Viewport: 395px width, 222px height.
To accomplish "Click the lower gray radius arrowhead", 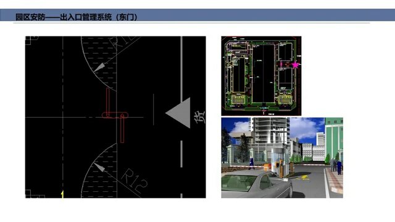I will (99, 167).
